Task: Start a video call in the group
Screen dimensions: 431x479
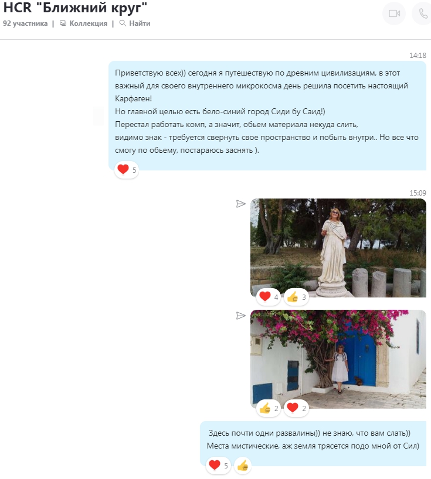Action: tap(393, 13)
